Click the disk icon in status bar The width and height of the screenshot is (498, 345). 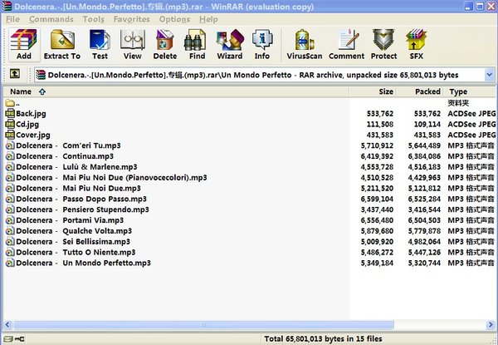click(x=8, y=339)
